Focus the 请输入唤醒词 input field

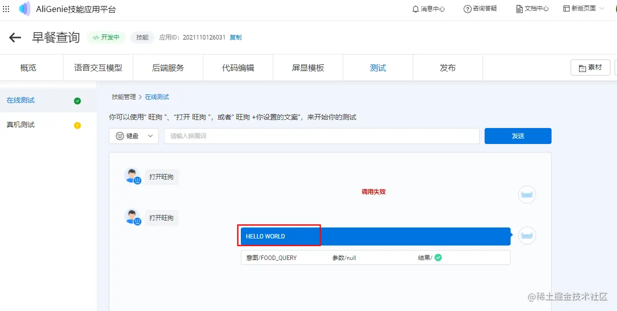322,136
